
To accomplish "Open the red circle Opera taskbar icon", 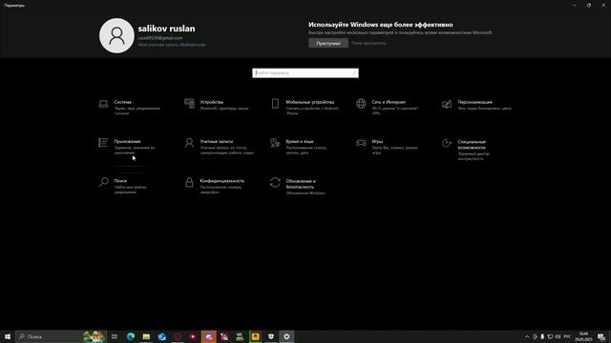I will coord(178,336).
